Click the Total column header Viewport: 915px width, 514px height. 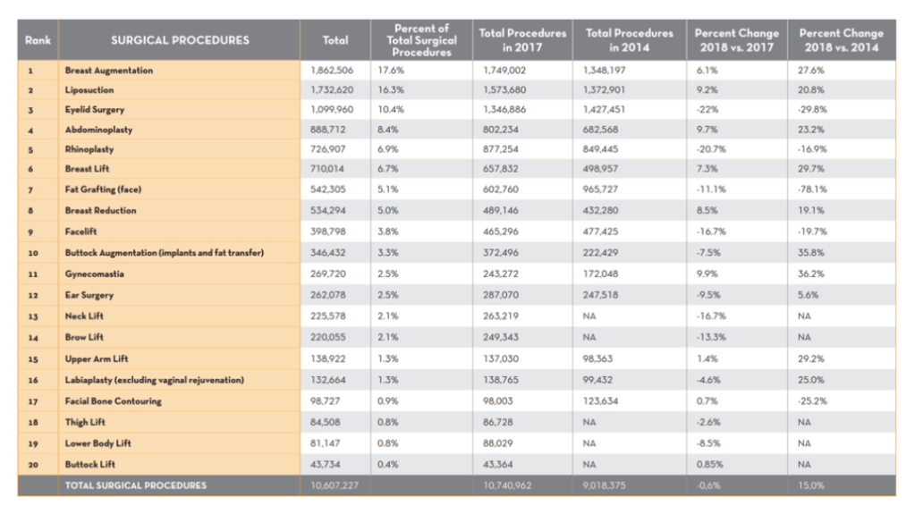(335, 40)
